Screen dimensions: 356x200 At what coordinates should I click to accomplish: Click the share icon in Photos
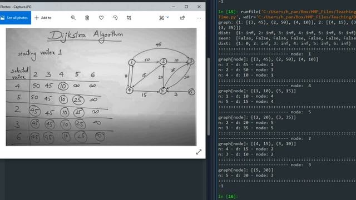pyautogui.click(x=182, y=18)
